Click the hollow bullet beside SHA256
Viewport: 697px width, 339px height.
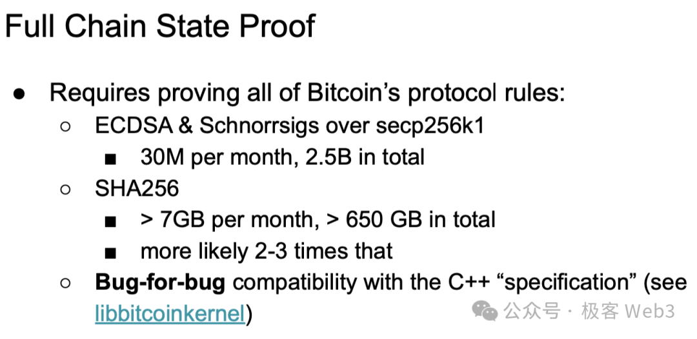coord(65,189)
